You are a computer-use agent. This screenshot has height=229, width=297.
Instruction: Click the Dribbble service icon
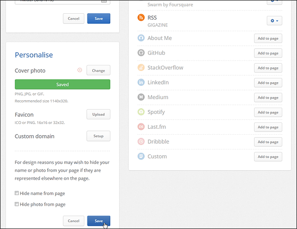tap(141, 142)
